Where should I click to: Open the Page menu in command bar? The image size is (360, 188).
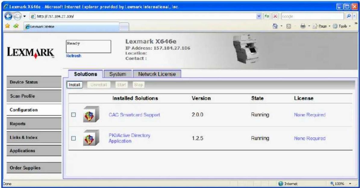click(x=321, y=26)
